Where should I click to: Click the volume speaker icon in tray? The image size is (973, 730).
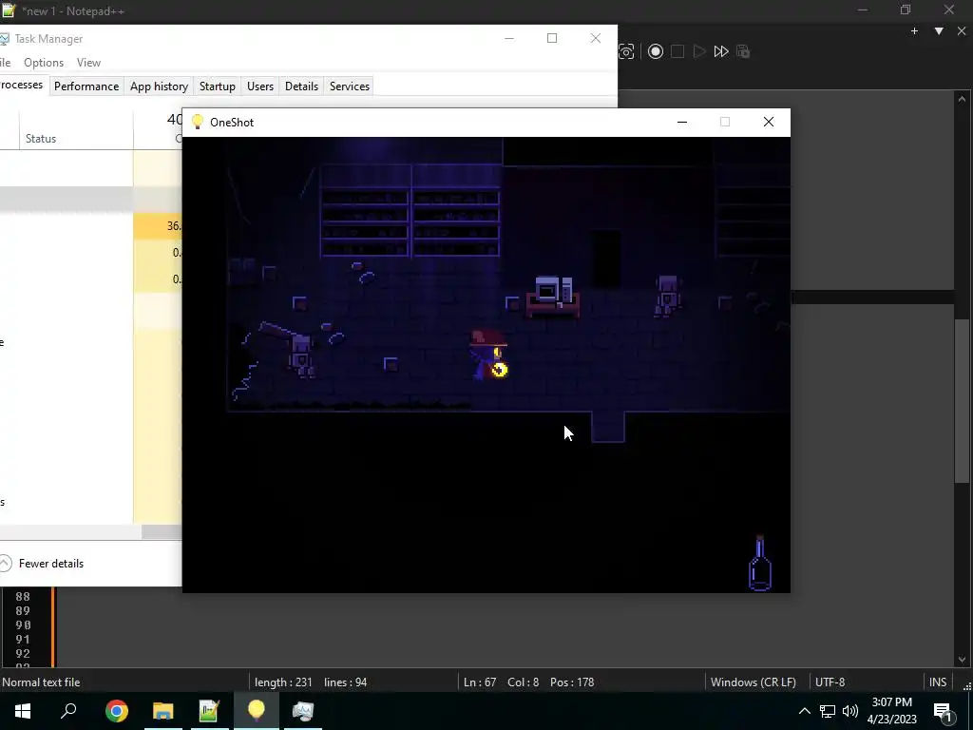pos(850,711)
